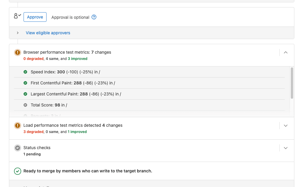Expand the Status checks section
The height and width of the screenshot is (187, 300).
tap(285, 148)
